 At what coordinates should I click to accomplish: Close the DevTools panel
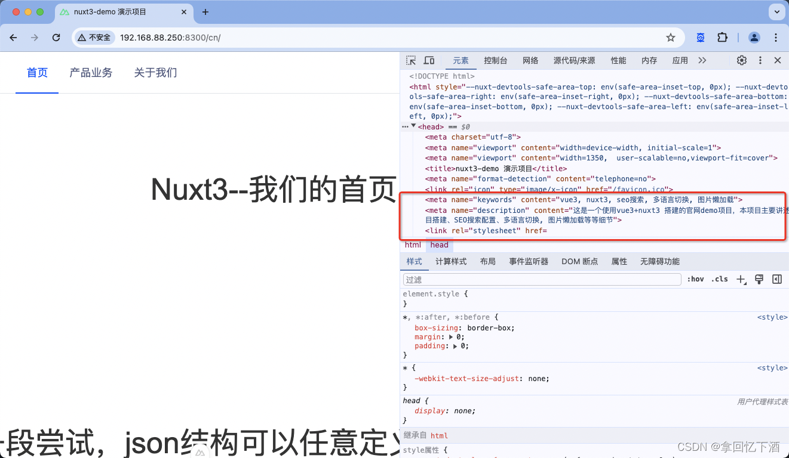[x=778, y=60]
